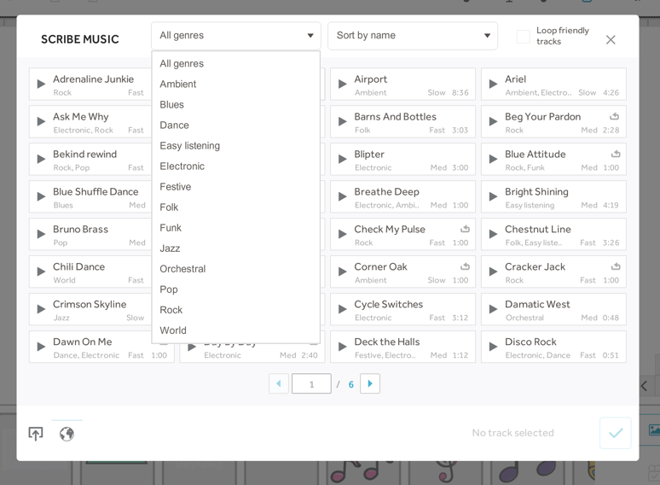
Task: Click the upload music icon
Action: (x=36, y=434)
